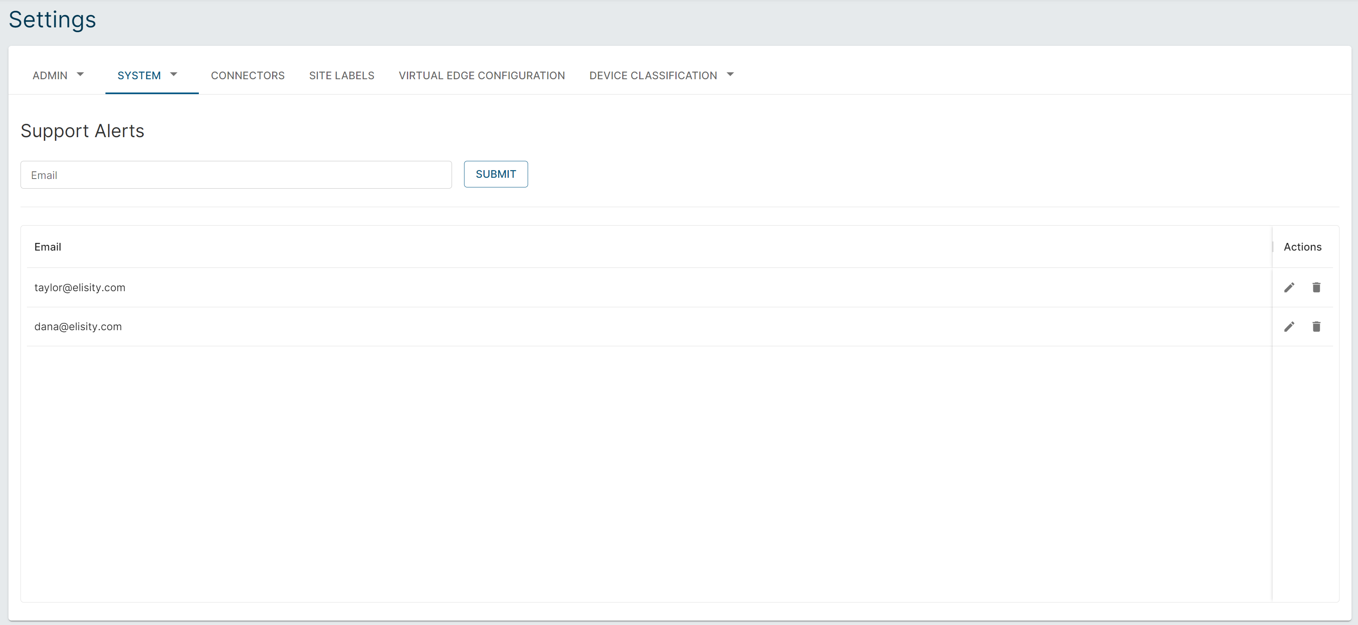Expand the Admin tab dropdown arrow
Screen dimensions: 1358x625
click(x=80, y=75)
